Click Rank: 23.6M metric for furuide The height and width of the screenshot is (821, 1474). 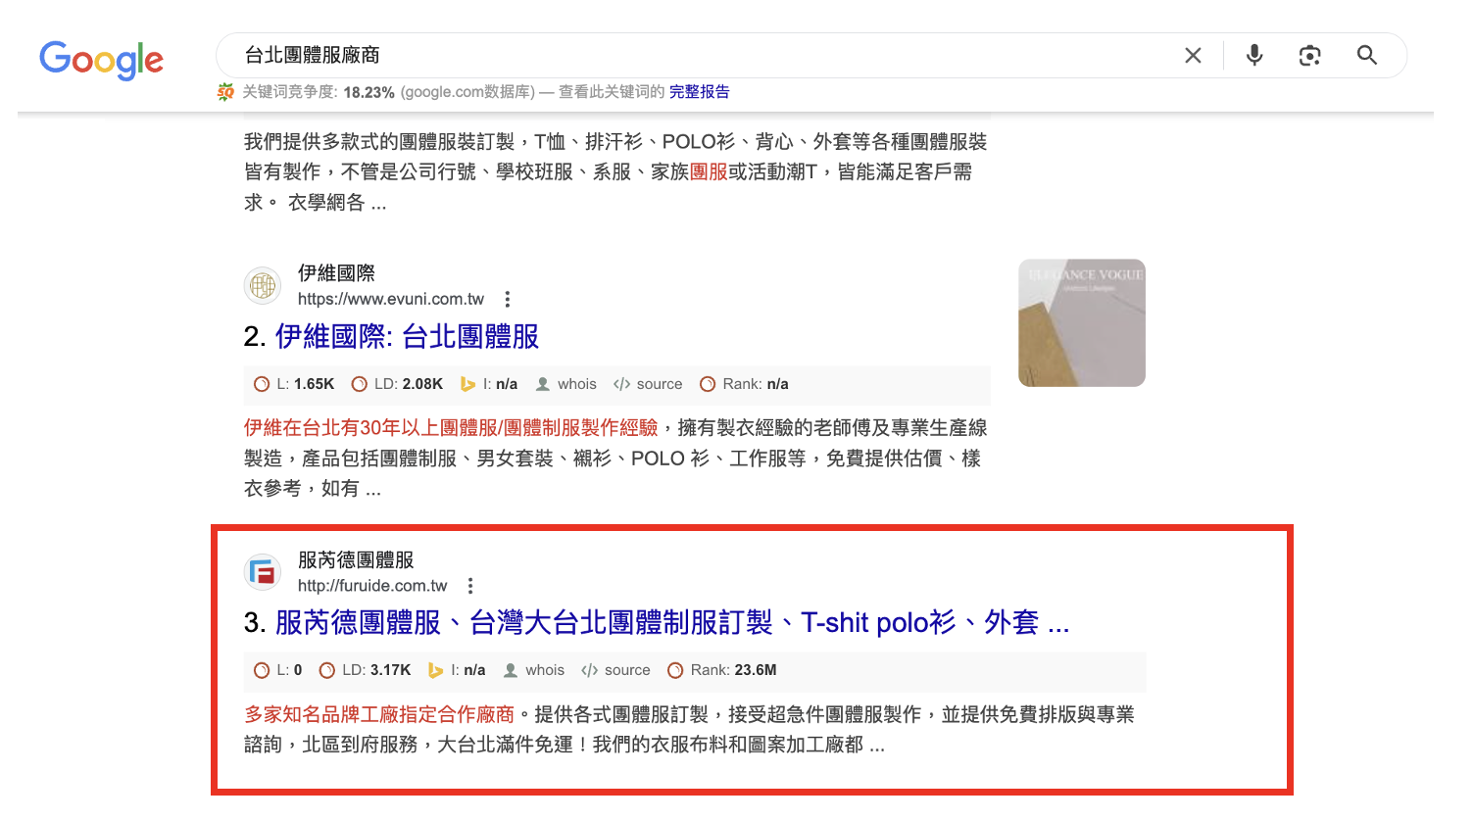722,670
